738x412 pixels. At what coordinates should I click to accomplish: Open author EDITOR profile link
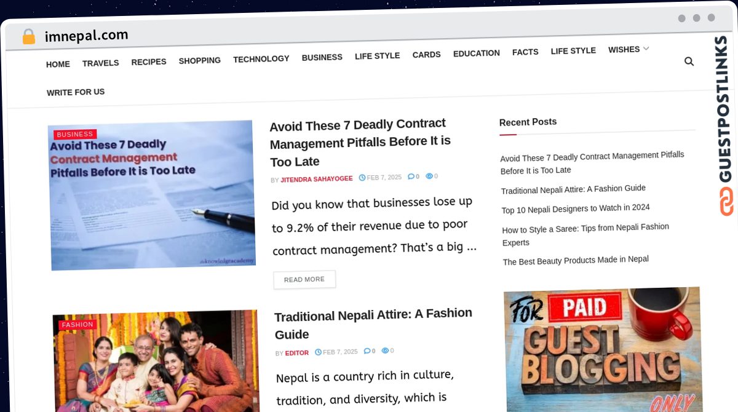(x=297, y=353)
